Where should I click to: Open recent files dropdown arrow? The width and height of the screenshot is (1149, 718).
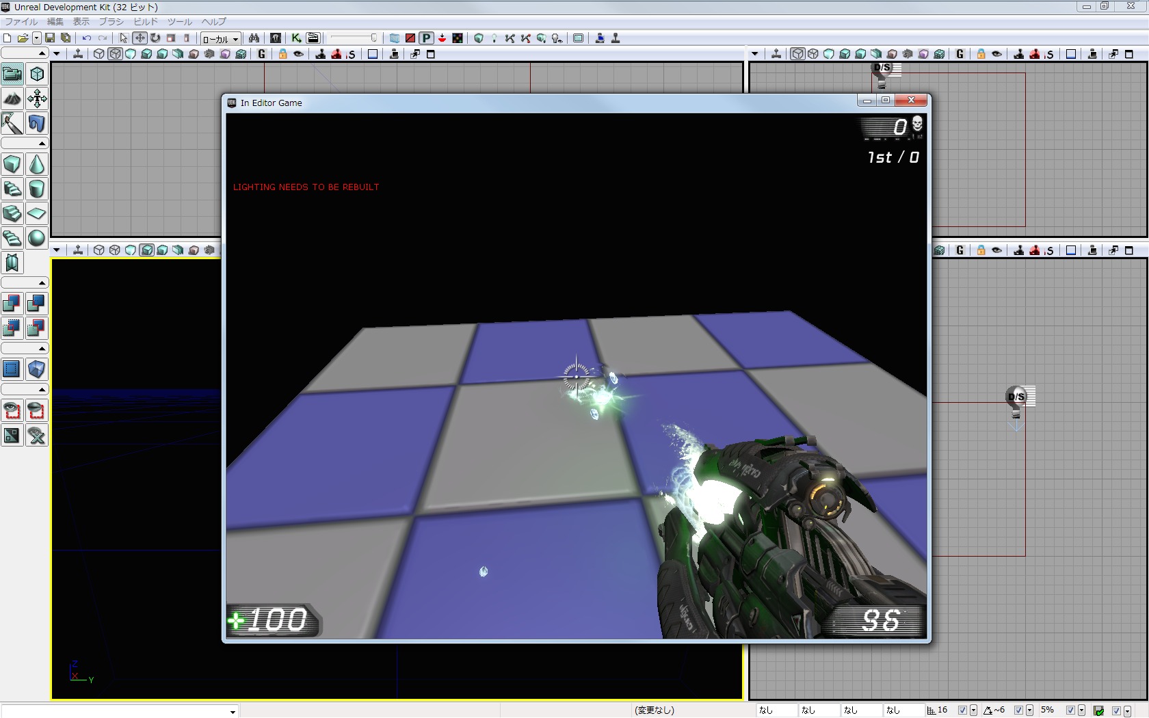pyautogui.click(x=37, y=38)
